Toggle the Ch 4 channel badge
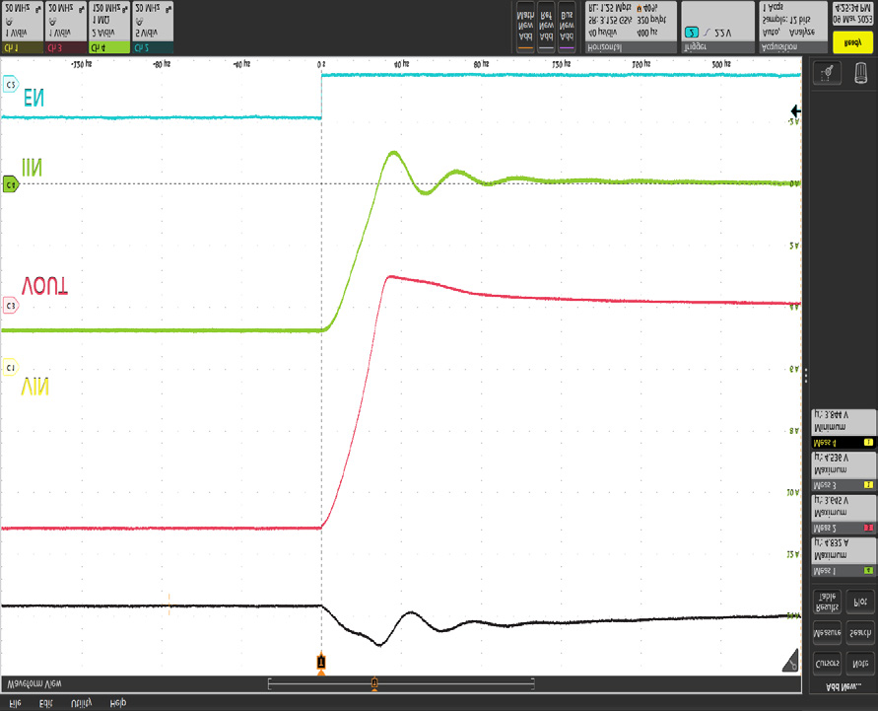Image resolution: width=878 pixels, height=711 pixels. coord(108,27)
